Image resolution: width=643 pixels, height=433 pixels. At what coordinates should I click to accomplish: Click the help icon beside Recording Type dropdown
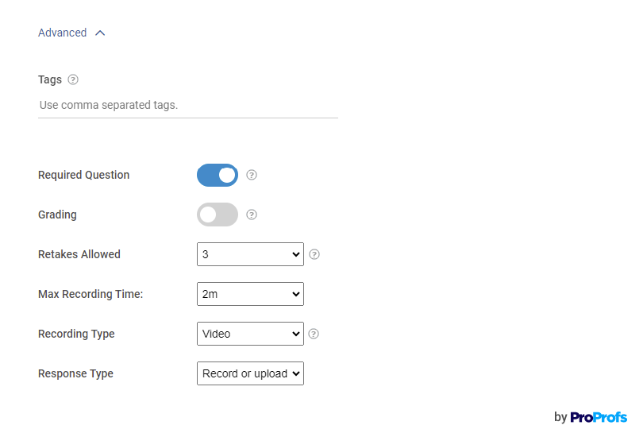pyautogui.click(x=314, y=334)
